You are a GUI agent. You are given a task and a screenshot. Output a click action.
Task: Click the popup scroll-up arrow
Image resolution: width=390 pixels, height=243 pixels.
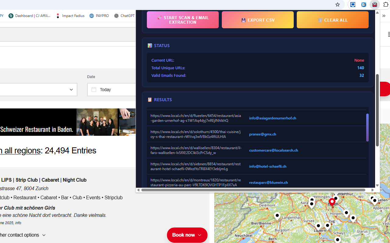click(x=377, y=12)
